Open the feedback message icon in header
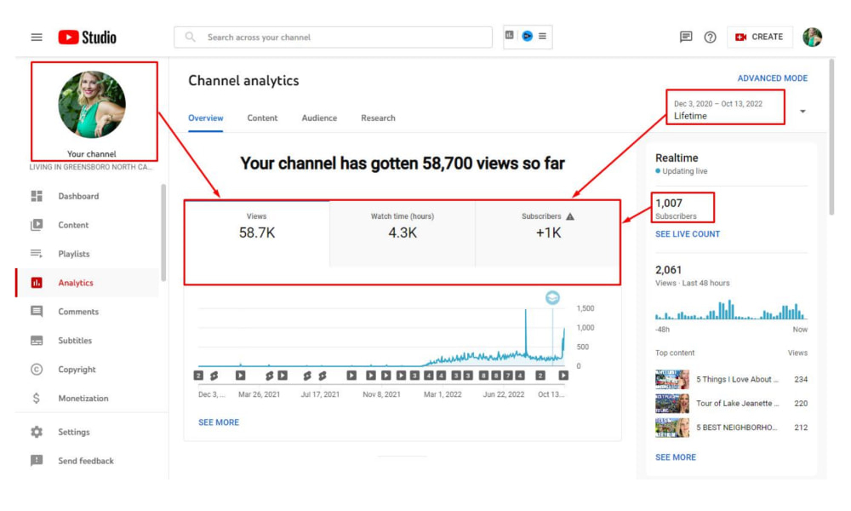This screenshot has width=851, height=511. tap(686, 37)
